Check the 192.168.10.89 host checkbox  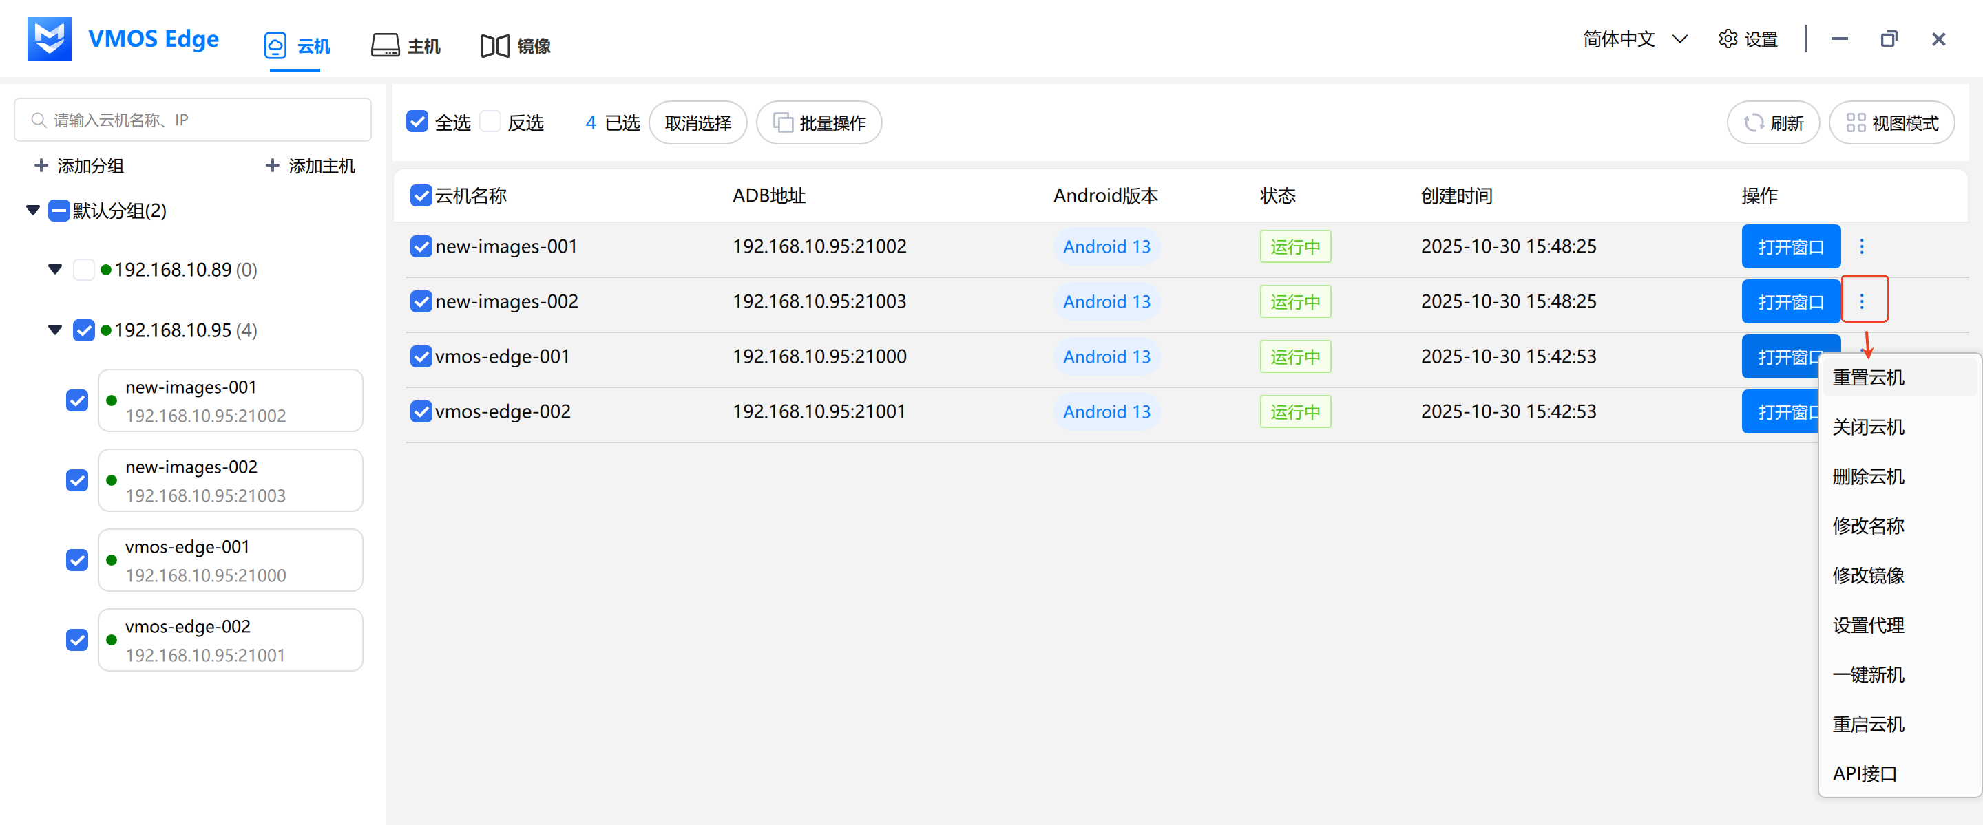(84, 269)
